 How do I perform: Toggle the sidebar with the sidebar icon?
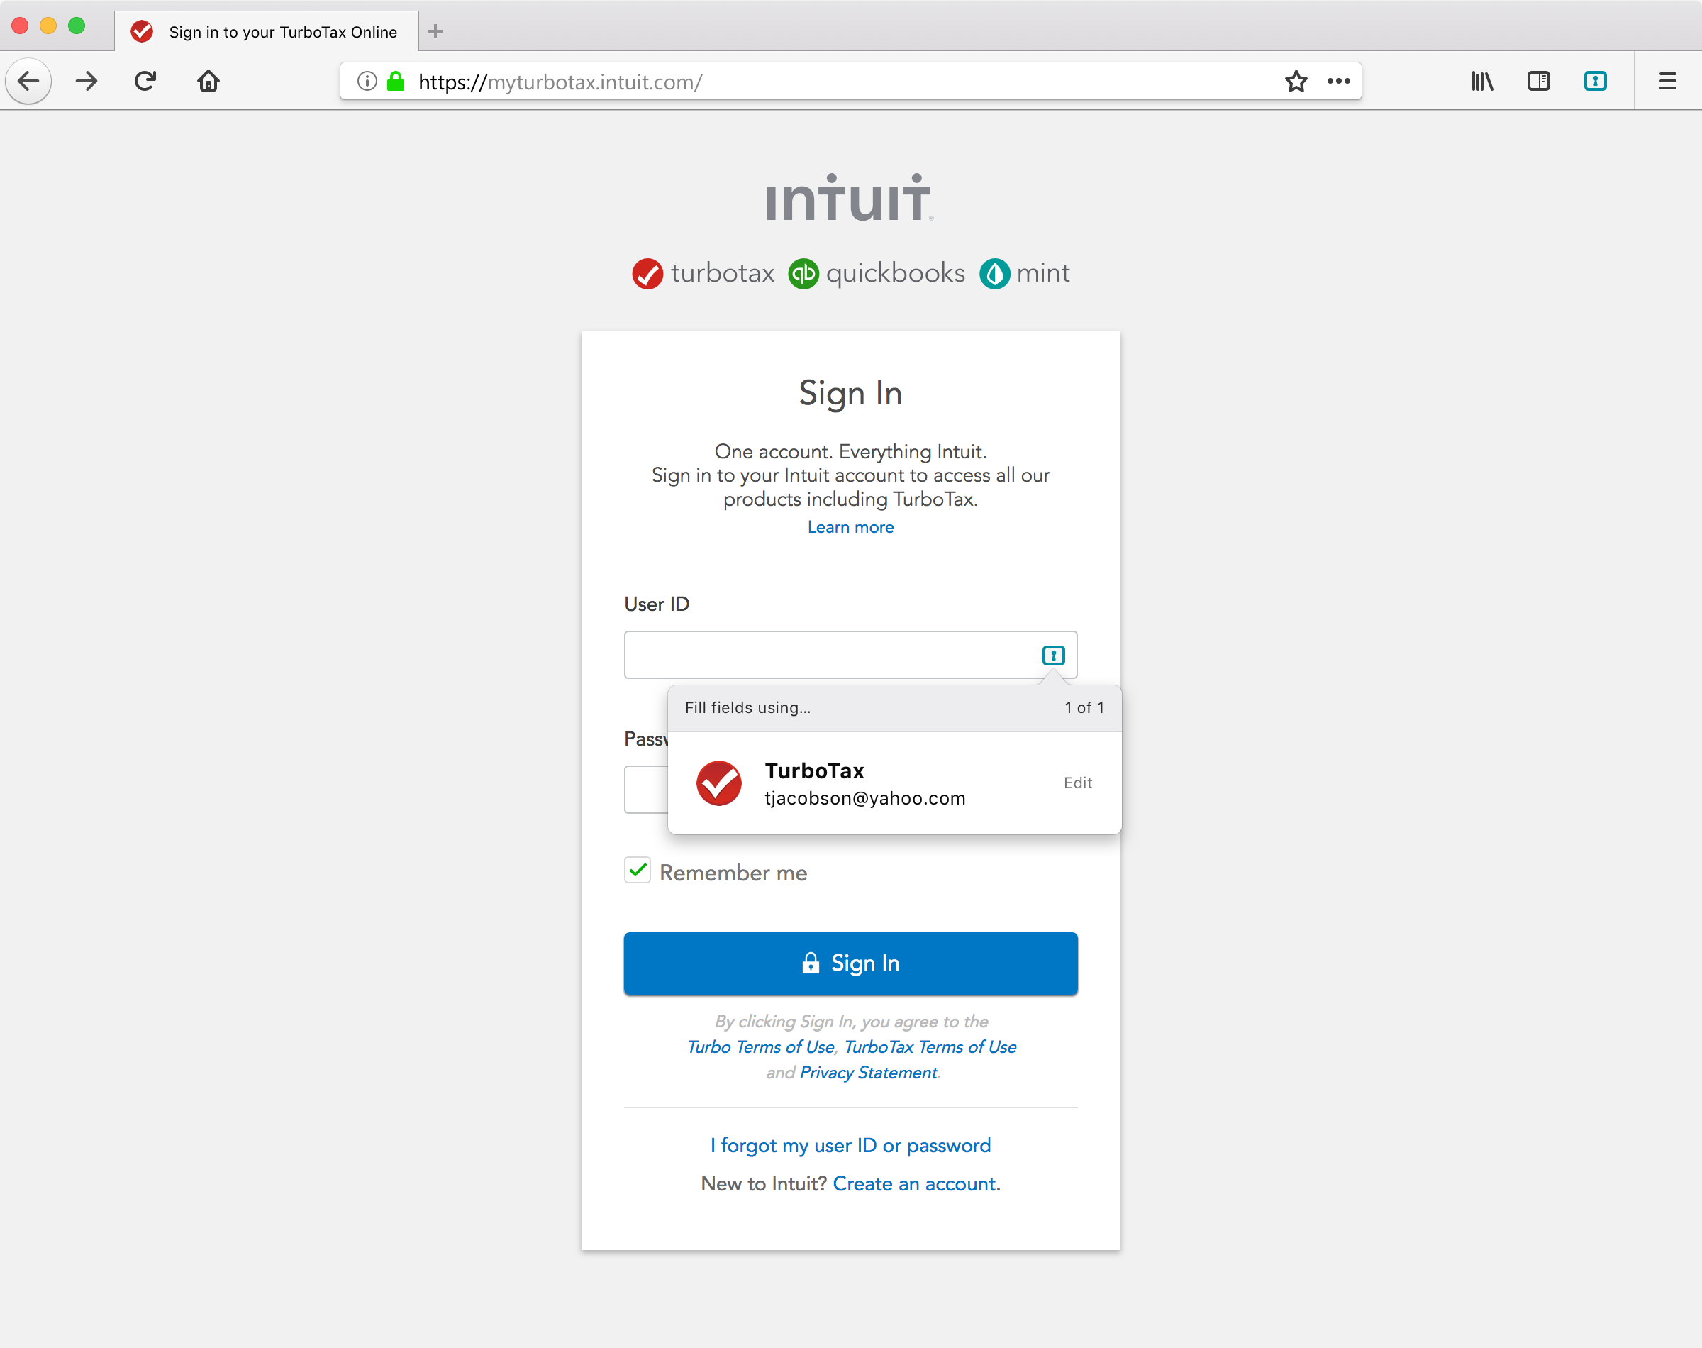tap(1538, 80)
